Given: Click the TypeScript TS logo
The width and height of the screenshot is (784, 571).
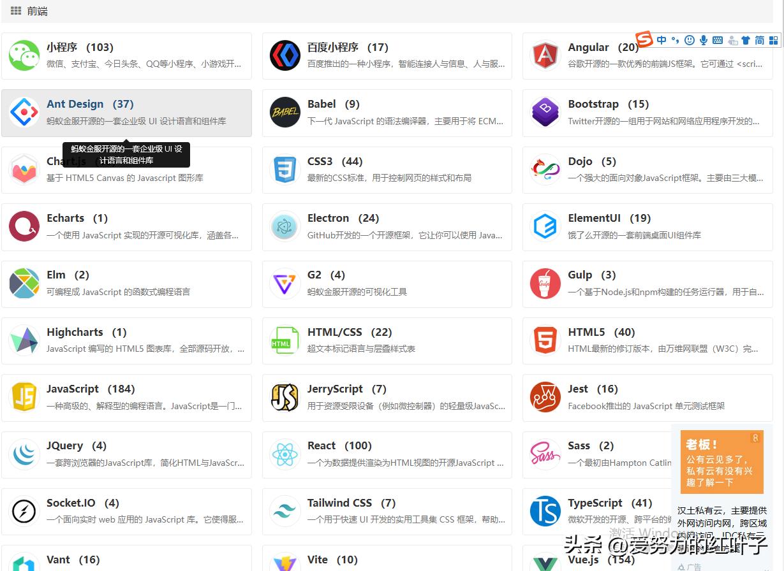Looking at the screenshot, I should click(x=545, y=510).
